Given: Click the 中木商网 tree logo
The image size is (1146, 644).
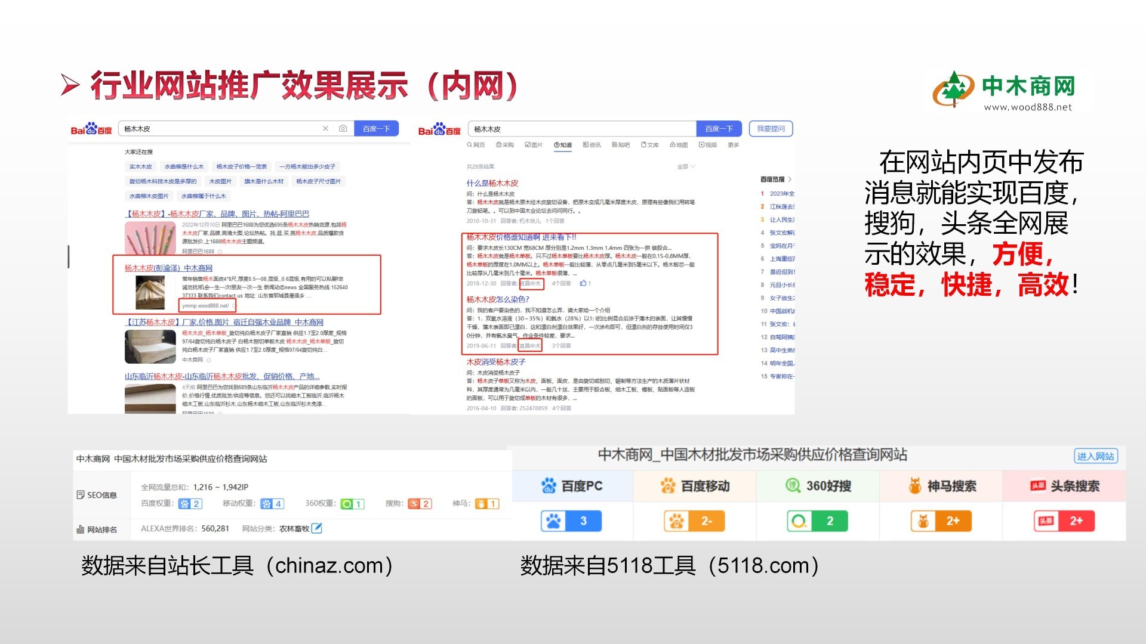Looking at the screenshot, I should pyautogui.click(x=954, y=89).
